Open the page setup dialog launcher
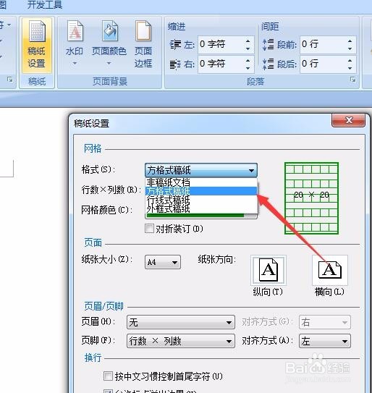The height and width of the screenshot is (393, 372). 10,80
